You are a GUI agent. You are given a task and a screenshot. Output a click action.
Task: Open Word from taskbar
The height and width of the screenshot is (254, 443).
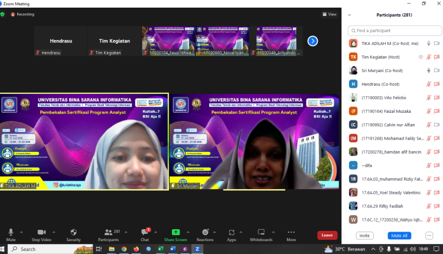[x=172, y=249]
